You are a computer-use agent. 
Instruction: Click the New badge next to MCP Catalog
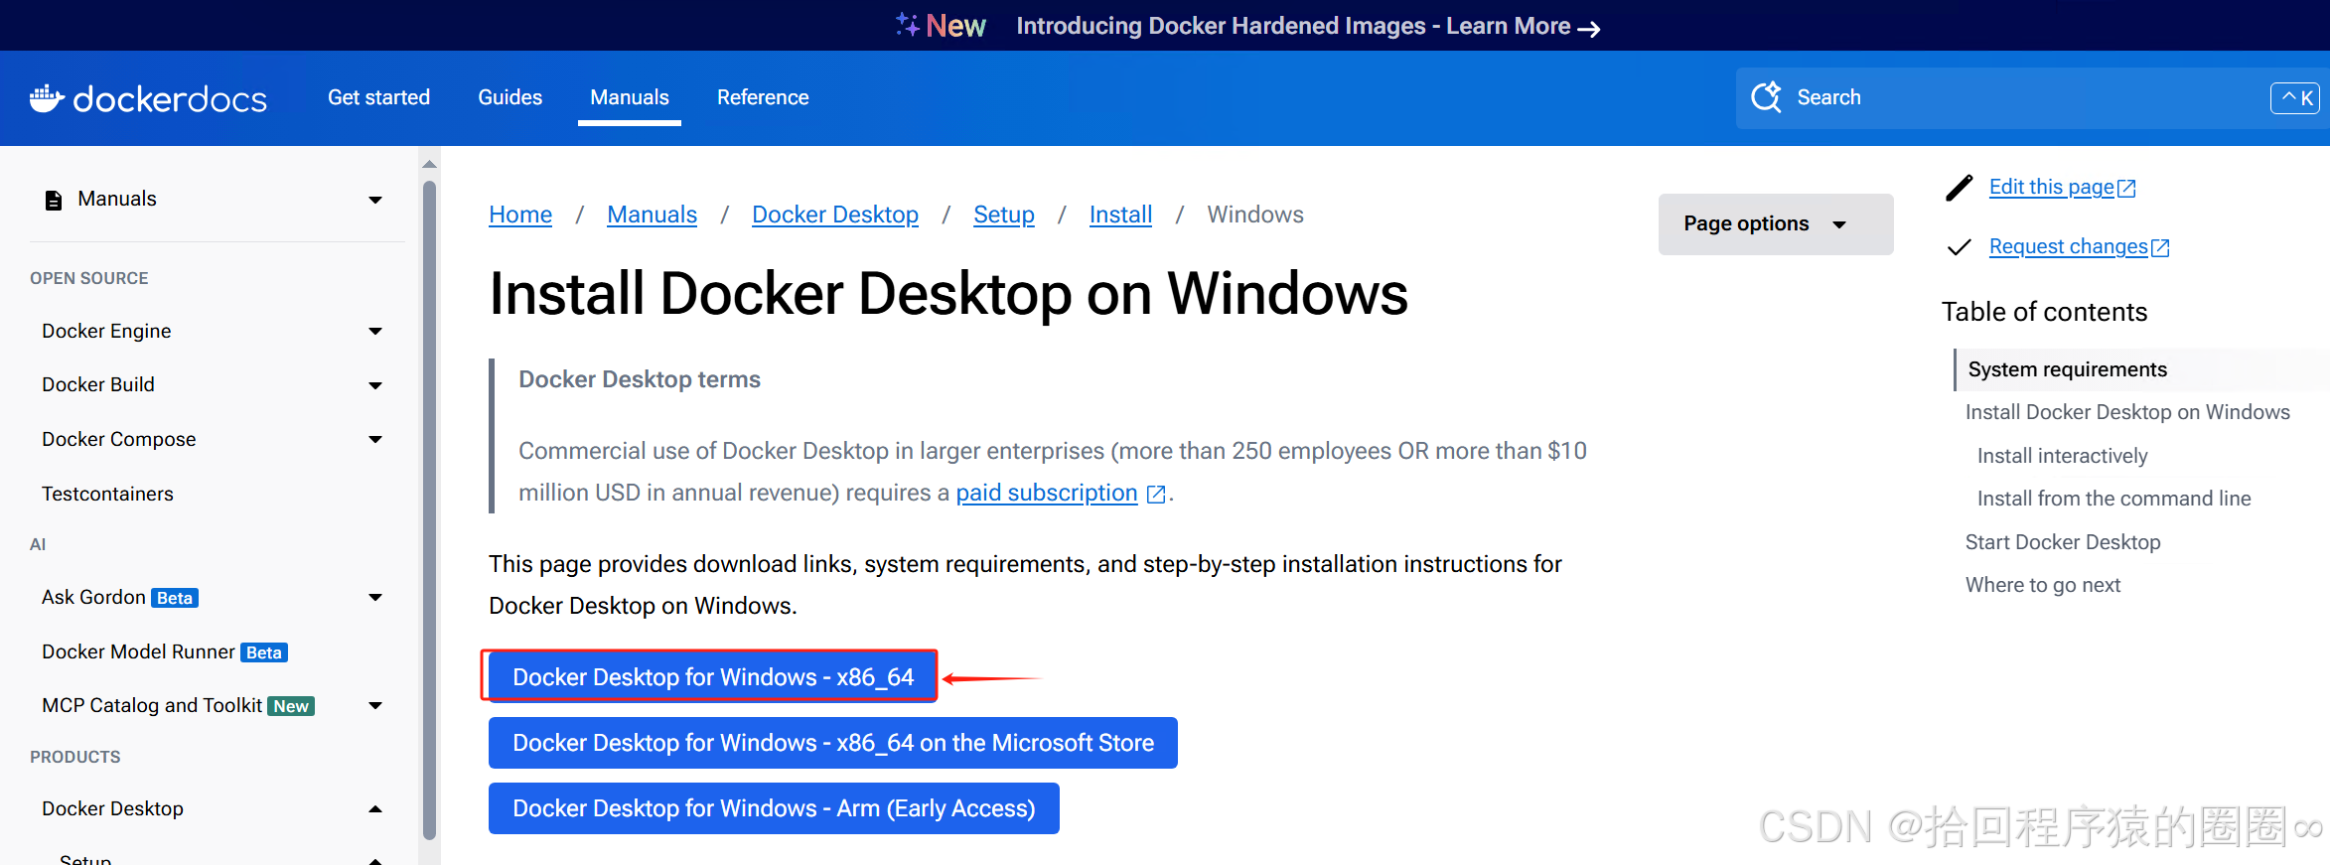(291, 706)
